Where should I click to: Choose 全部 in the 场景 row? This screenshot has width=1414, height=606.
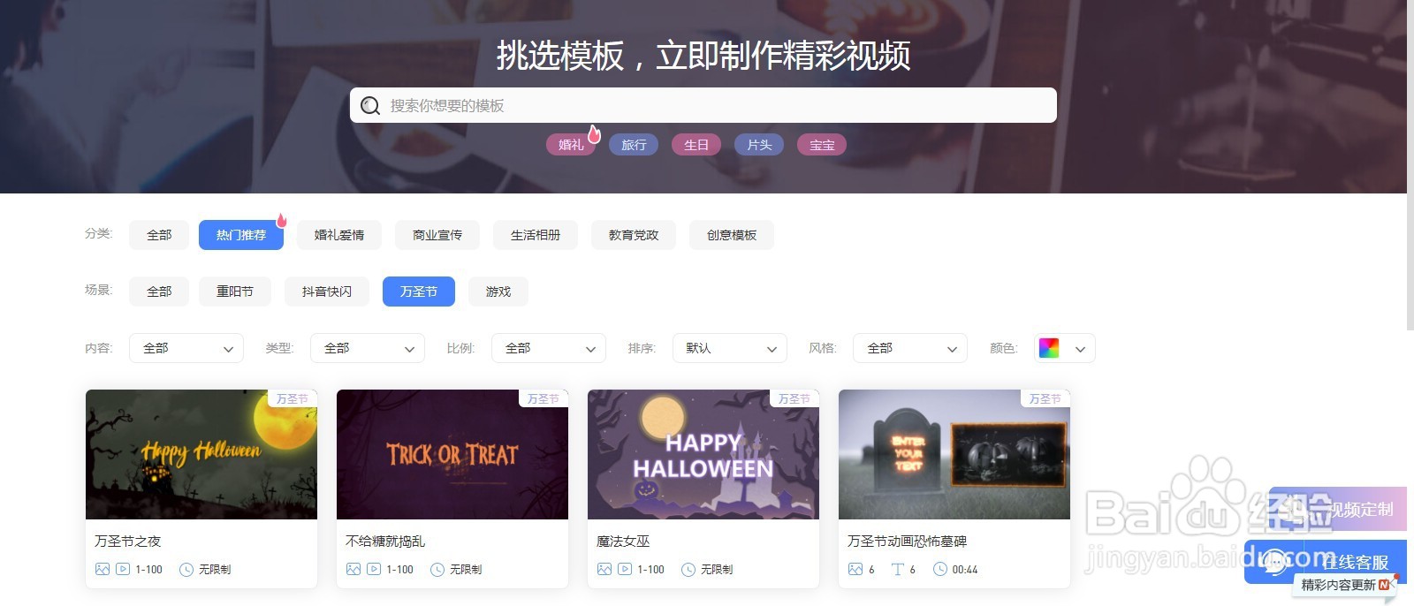159,292
